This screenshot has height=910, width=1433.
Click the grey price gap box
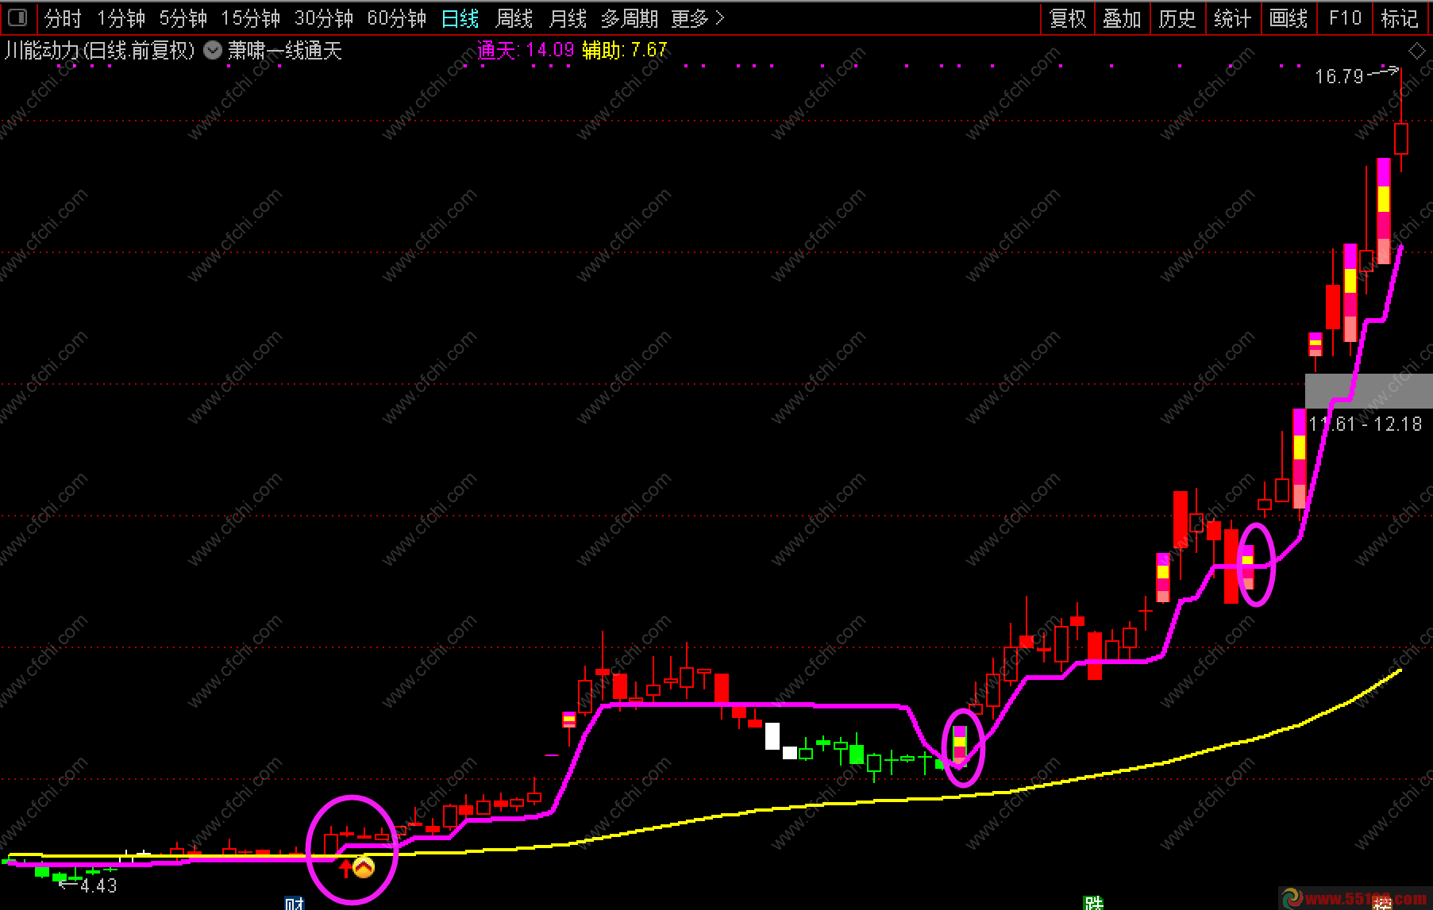click(x=1369, y=390)
